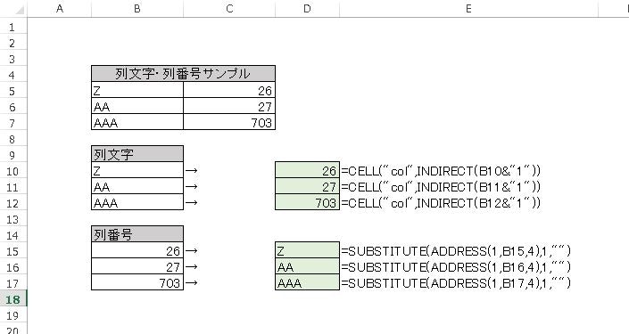Click cell containing 703 in sample table
The width and height of the screenshot is (629, 334).
coord(229,122)
